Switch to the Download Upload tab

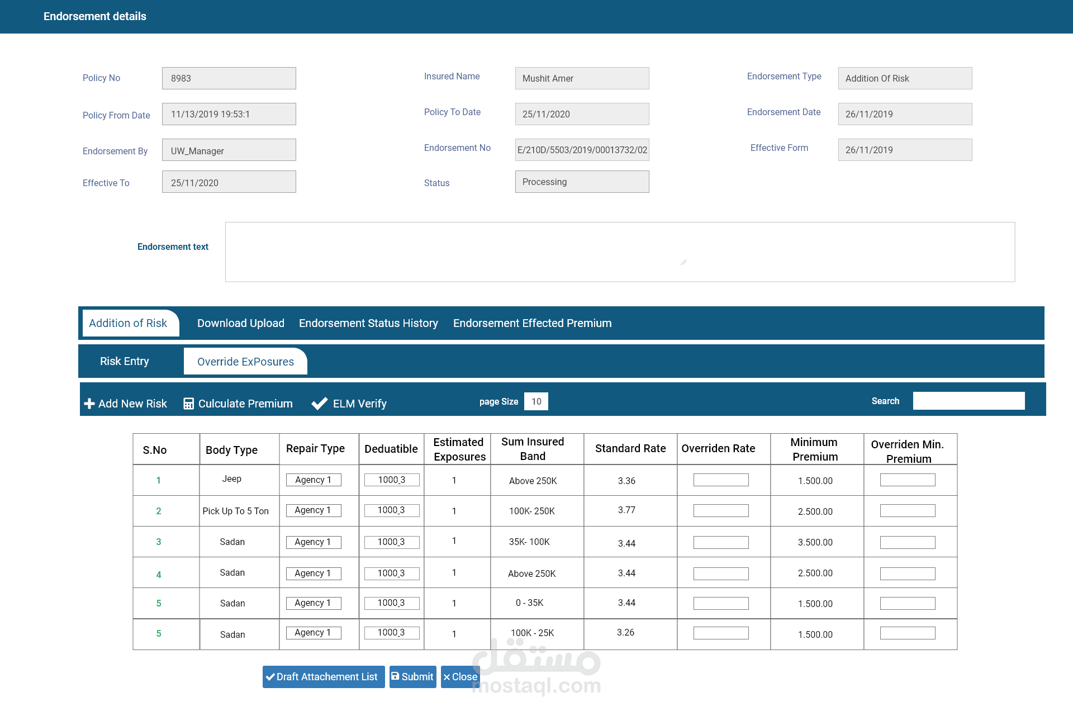pos(240,323)
